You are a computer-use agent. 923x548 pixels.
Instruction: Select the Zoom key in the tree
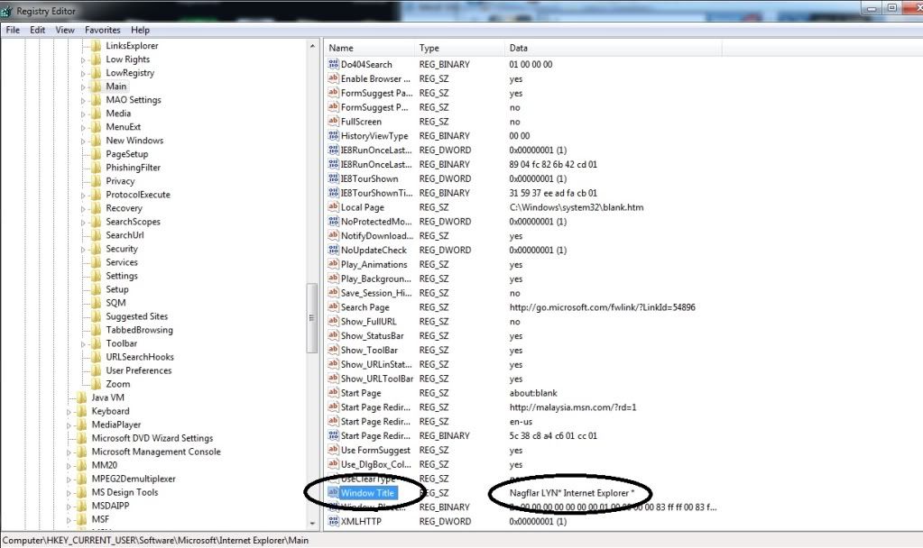[x=117, y=384]
